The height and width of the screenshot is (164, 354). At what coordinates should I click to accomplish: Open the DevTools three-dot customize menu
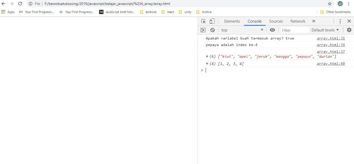[340, 21]
